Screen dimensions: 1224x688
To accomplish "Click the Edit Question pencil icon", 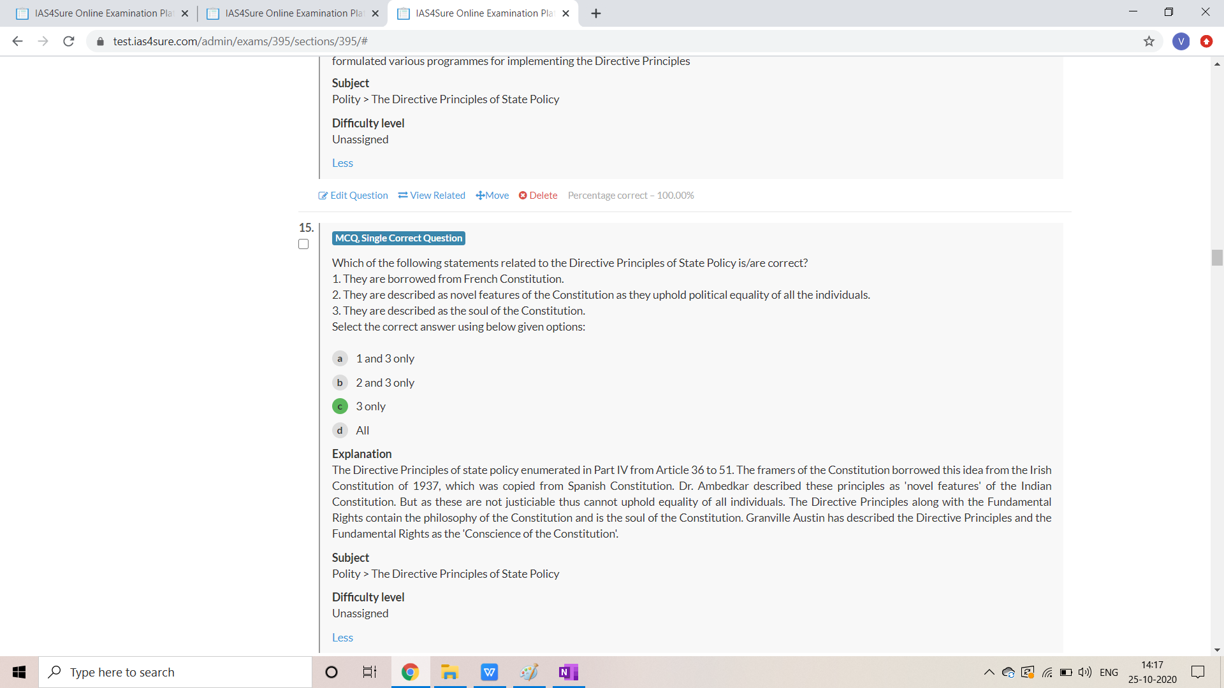I will 323,196.
